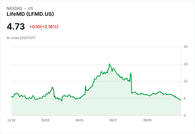This screenshot has width=195, height=134.
Task: Click the 0 label on the y-axis
Action: click(185, 116)
